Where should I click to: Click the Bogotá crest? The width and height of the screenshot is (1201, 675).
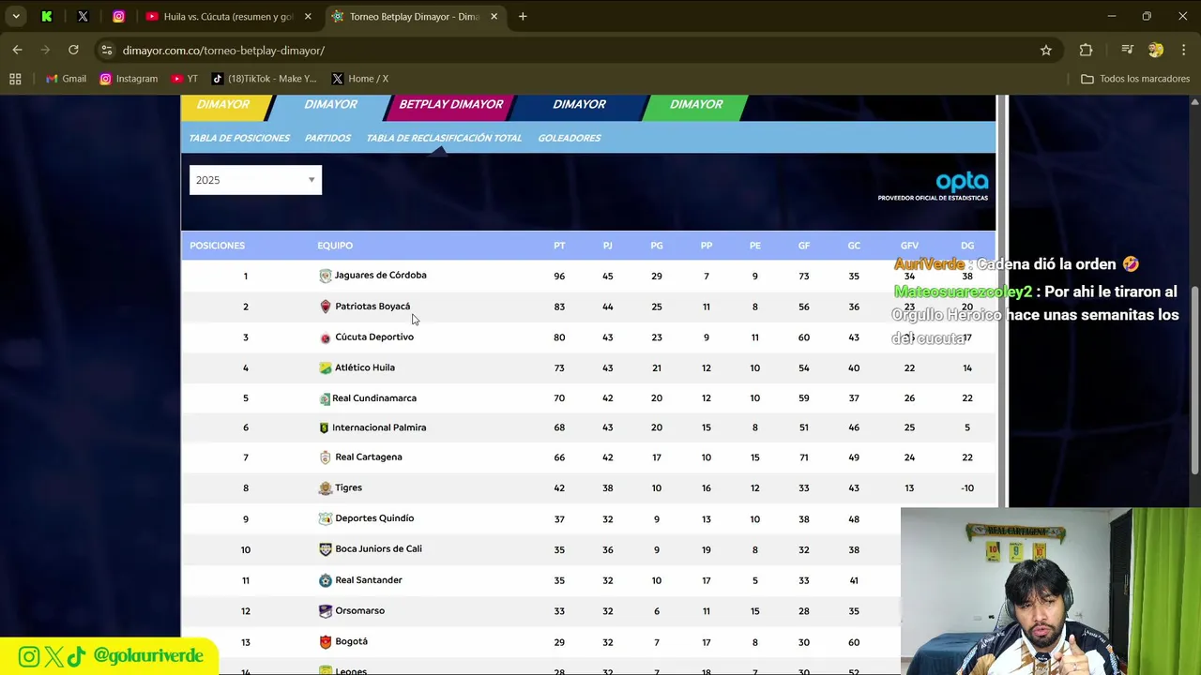click(x=325, y=642)
